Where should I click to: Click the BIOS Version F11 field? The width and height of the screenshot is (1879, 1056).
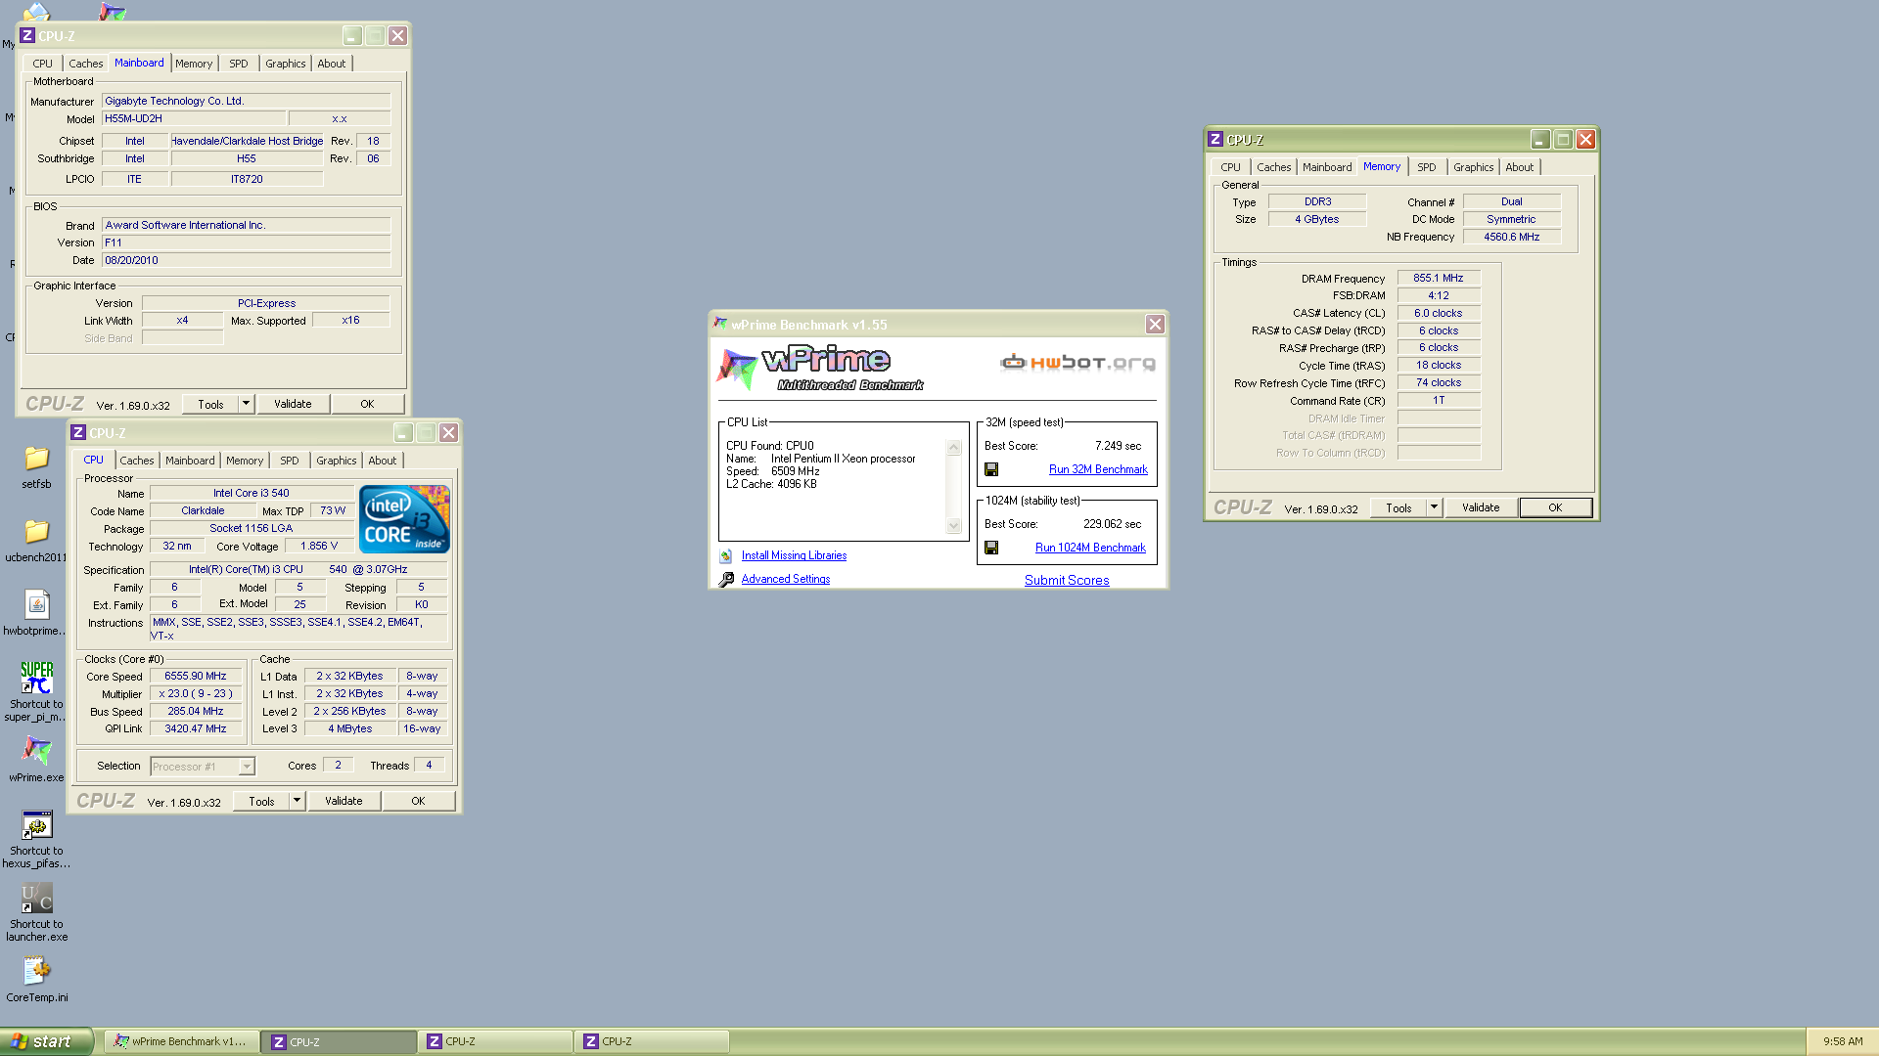coord(246,242)
